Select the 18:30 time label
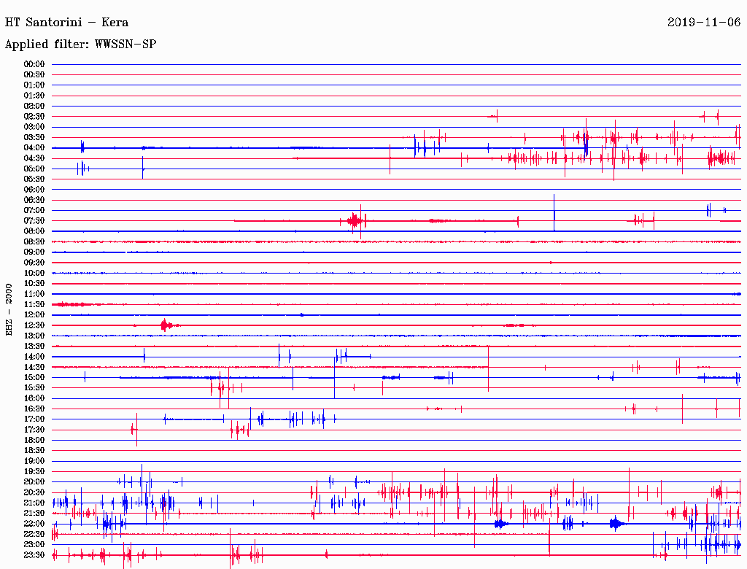The height and width of the screenshot is (569, 747). (x=34, y=451)
